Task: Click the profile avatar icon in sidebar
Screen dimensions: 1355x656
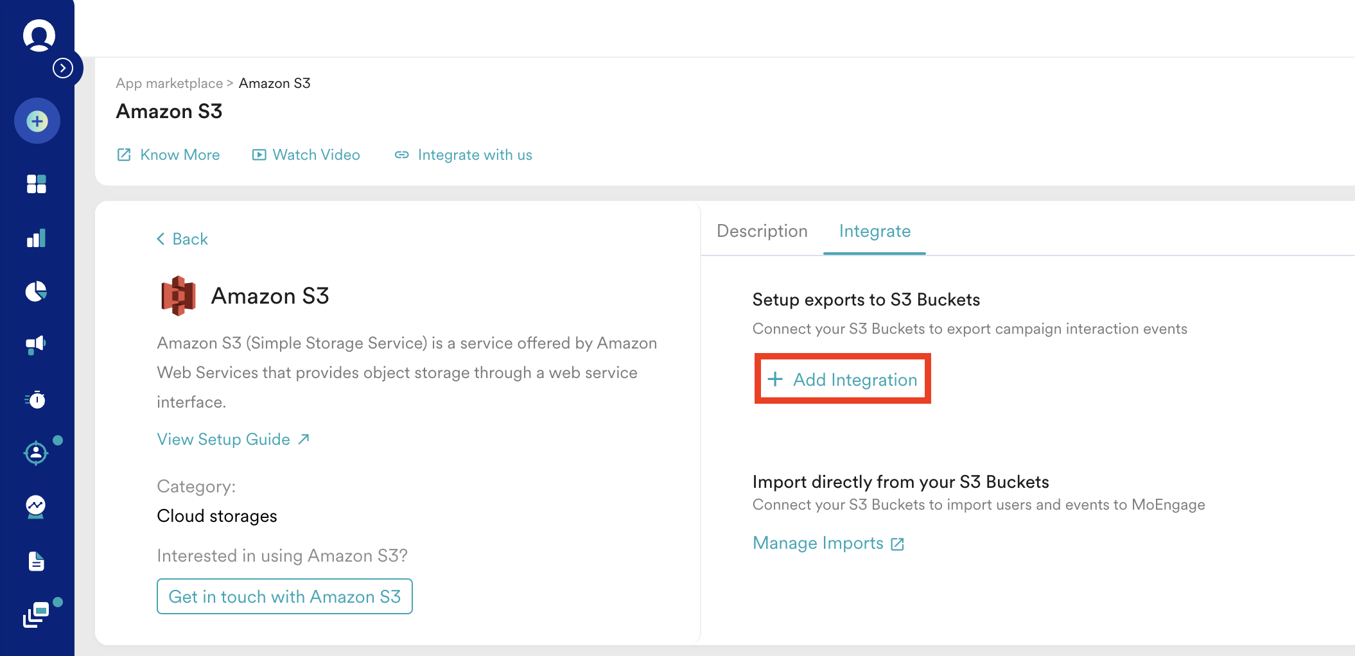Action: [39, 35]
